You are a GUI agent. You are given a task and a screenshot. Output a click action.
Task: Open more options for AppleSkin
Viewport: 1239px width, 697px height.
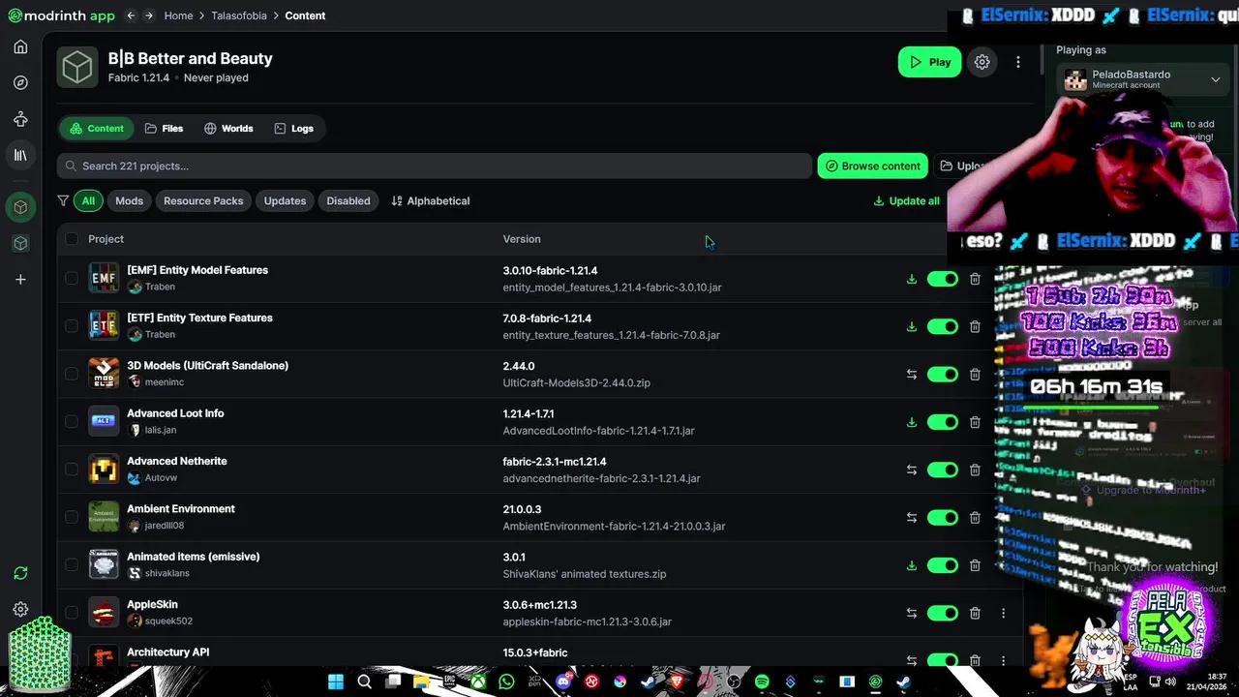point(1003,613)
